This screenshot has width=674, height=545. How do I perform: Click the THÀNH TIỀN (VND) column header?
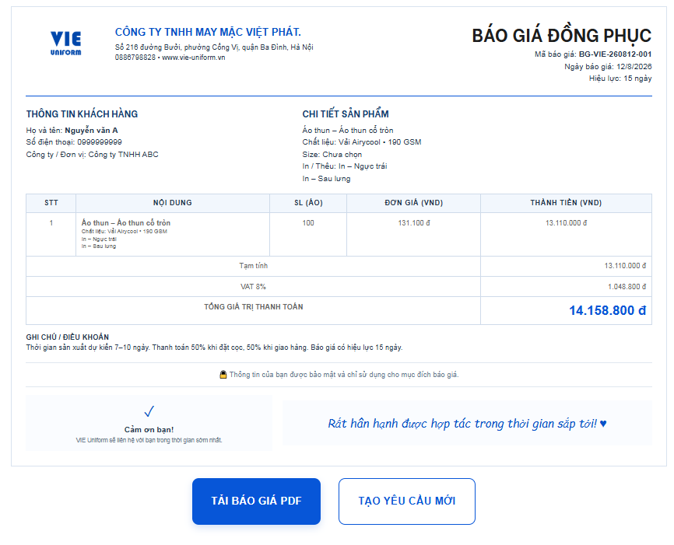(x=566, y=203)
